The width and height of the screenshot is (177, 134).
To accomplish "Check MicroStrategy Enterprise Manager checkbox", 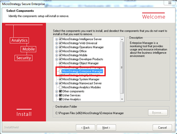I will pyautogui.click(x=60, y=71).
